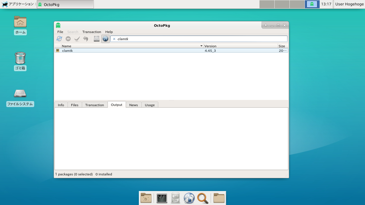Open the File menu

(x=60, y=32)
